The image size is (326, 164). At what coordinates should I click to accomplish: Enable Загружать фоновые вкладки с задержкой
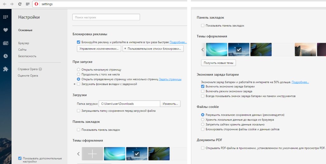pyautogui.click(x=78, y=84)
